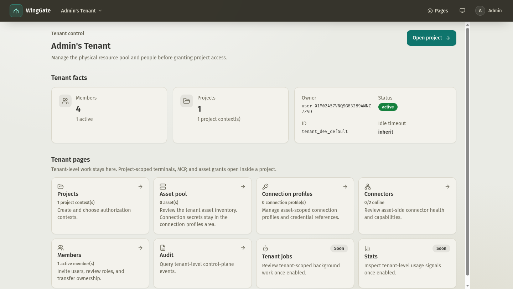Click the document icon on Audit card

163,248
